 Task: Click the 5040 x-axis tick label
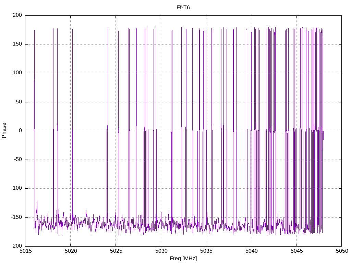click(251, 251)
